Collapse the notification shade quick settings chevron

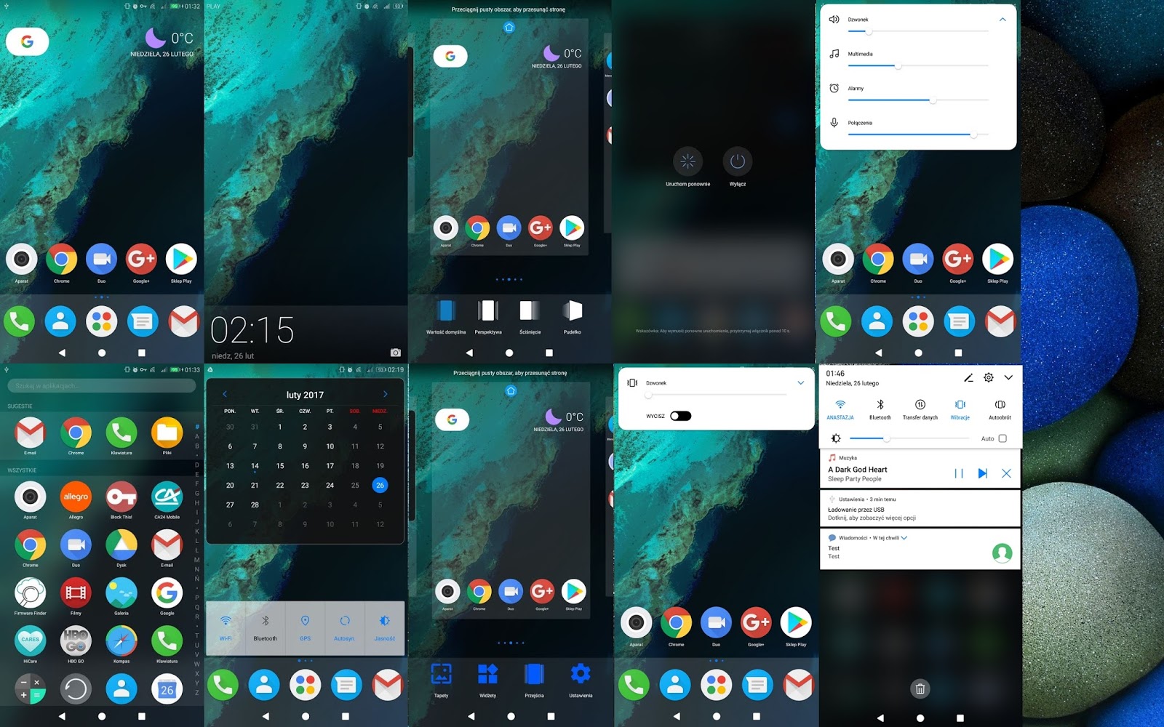pos(1008,377)
